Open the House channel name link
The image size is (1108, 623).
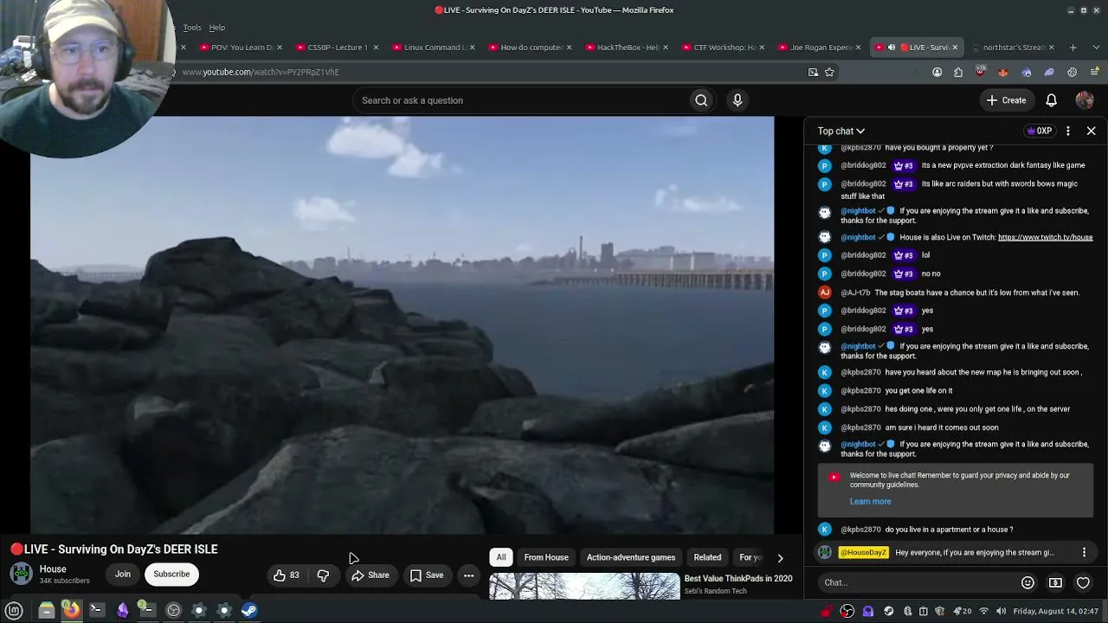pos(53,569)
